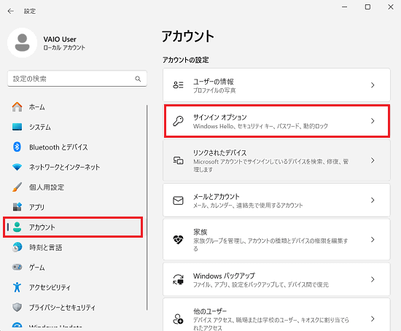The width and height of the screenshot is (401, 331).
Task: Click the Windows Hello subtitle text
Action: pyautogui.click(x=260, y=126)
